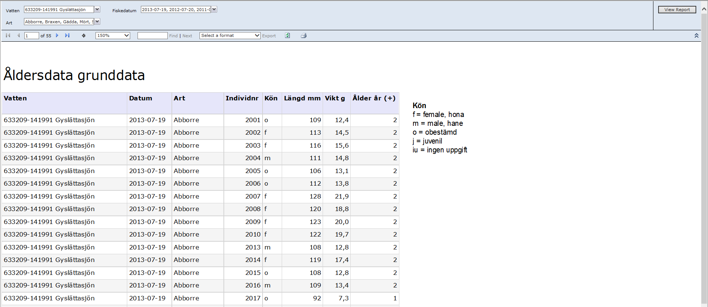
Task: Click the Next search link
Action: pyautogui.click(x=187, y=36)
